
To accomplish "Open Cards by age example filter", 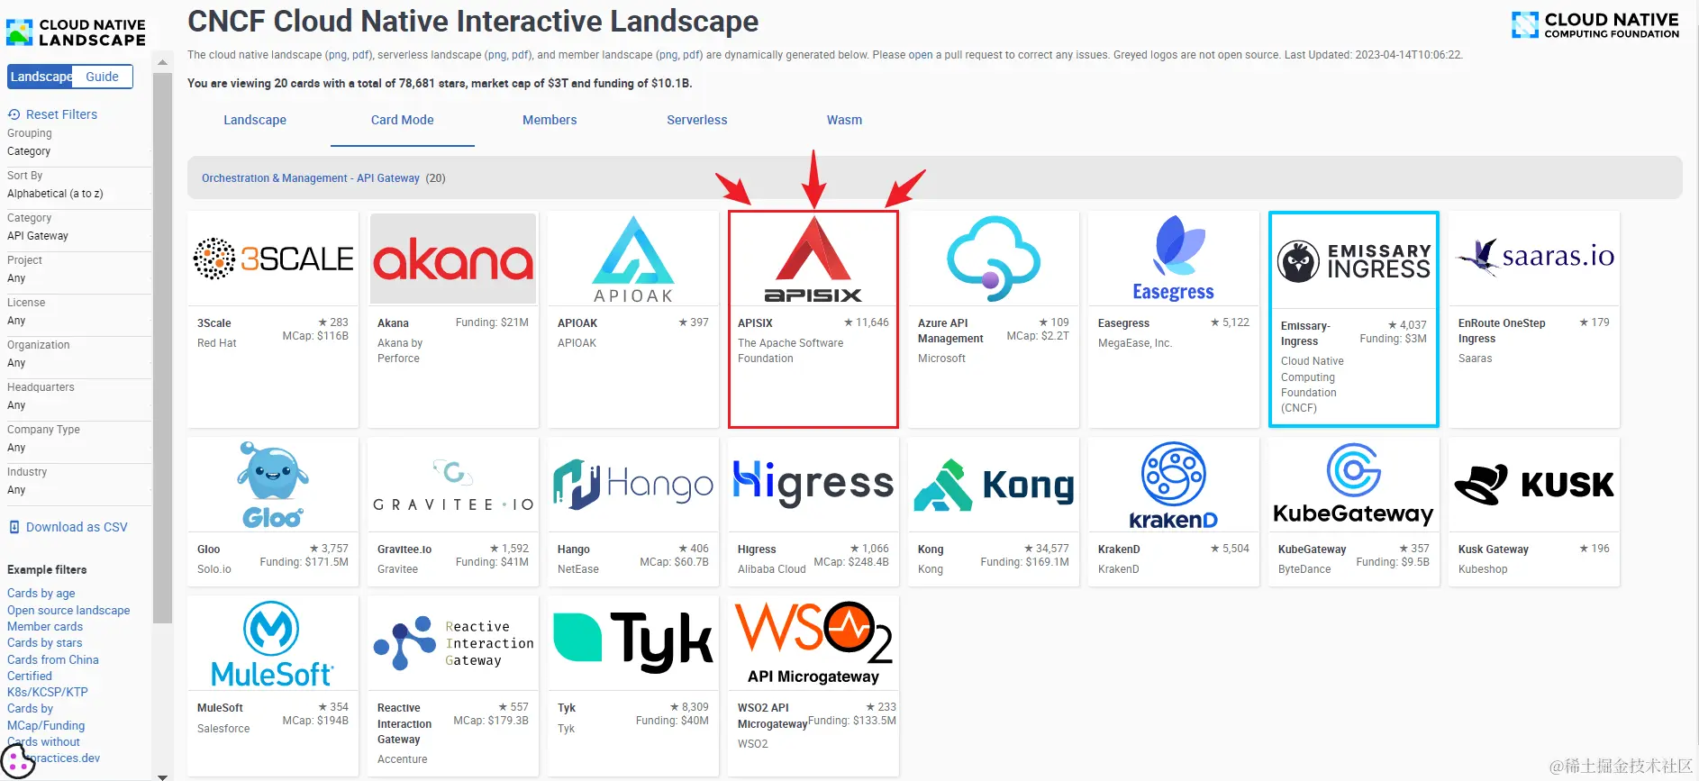I will click(41, 594).
